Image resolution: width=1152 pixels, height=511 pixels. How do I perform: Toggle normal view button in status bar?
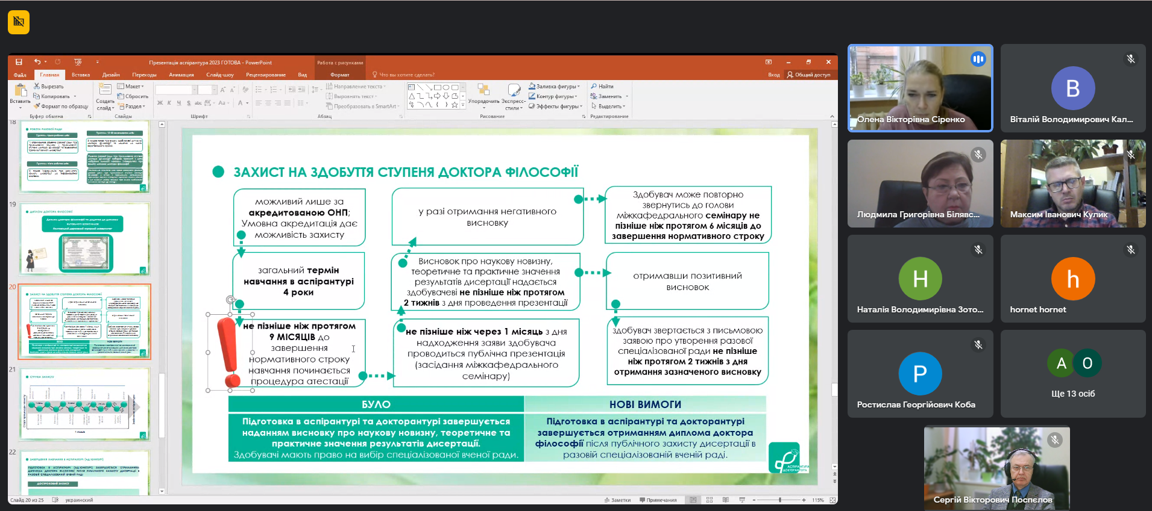(x=693, y=500)
